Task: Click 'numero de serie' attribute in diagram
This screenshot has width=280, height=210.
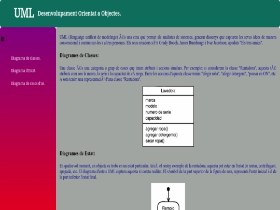Action: pyautogui.click(x=158, y=112)
